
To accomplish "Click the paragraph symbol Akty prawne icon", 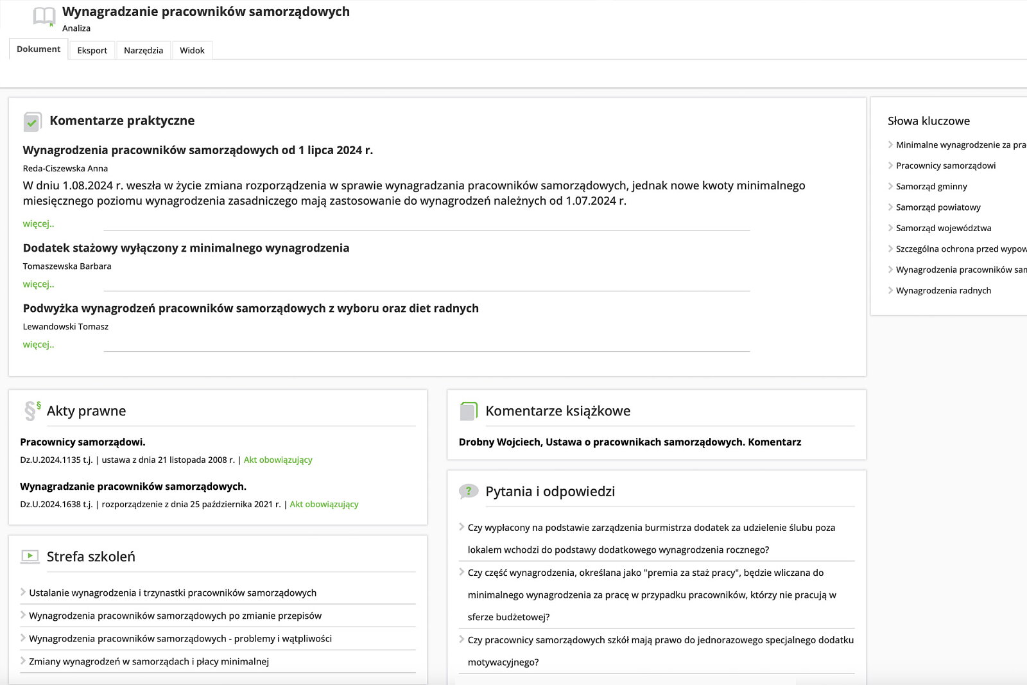I will pos(32,411).
